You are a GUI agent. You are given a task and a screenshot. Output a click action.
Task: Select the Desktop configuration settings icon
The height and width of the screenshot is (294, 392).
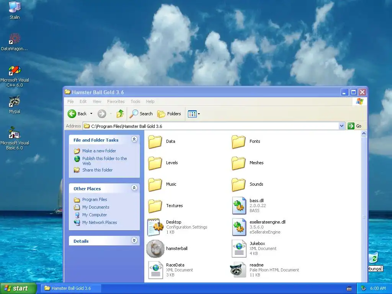[x=155, y=227]
